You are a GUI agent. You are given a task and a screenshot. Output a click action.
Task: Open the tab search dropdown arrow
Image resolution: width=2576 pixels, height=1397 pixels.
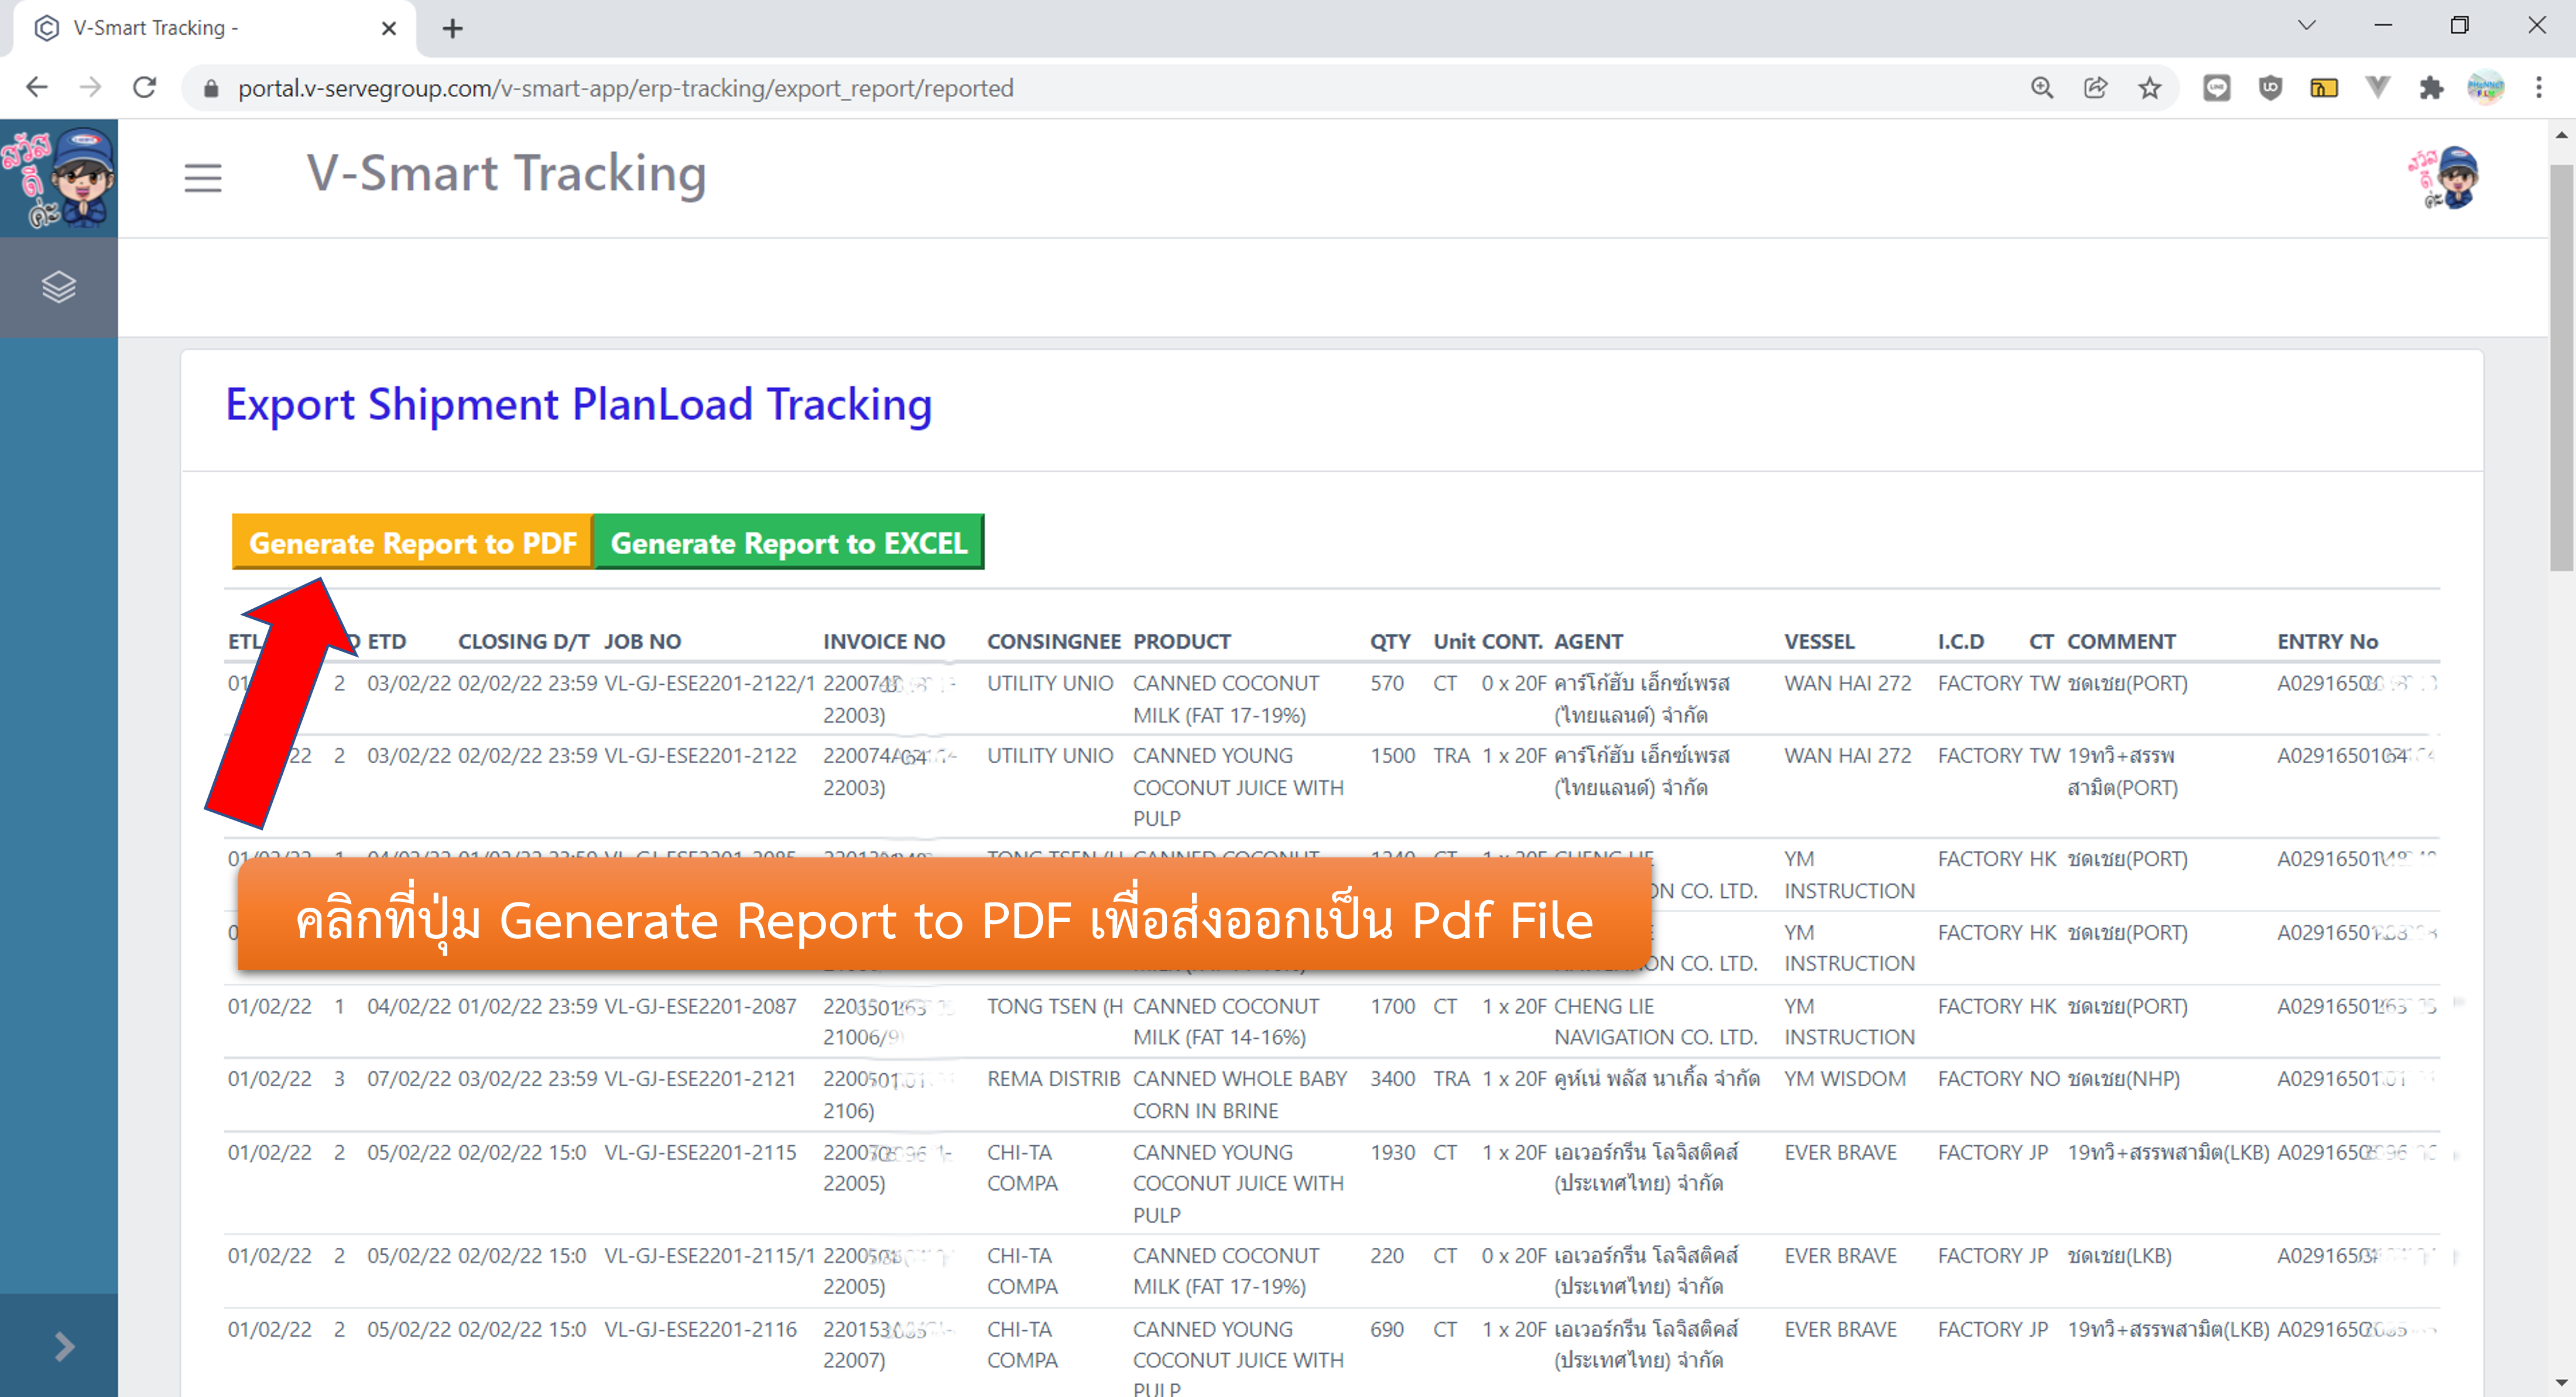2307,25
